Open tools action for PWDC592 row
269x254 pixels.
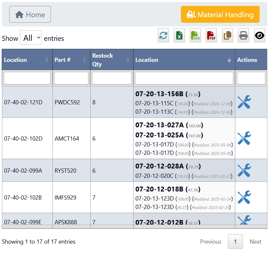click(x=244, y=102)
